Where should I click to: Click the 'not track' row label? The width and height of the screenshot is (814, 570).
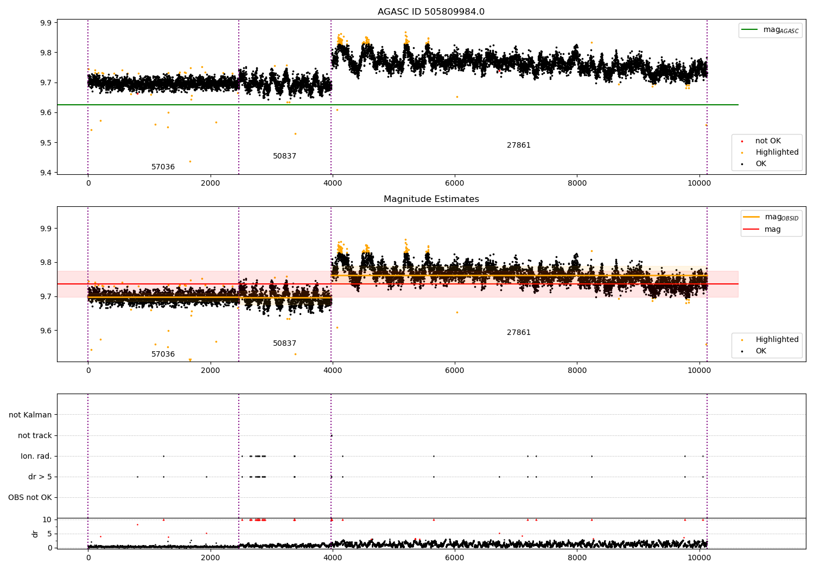point(35,435)
